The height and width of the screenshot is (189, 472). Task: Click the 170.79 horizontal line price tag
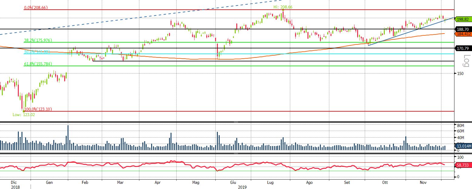463,48
